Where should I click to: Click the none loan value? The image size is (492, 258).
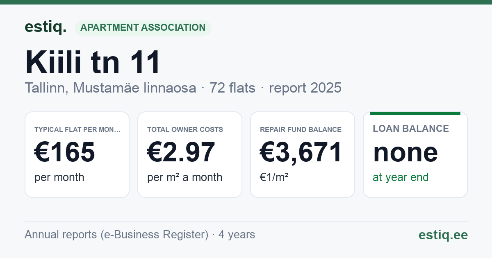(405, 152)
